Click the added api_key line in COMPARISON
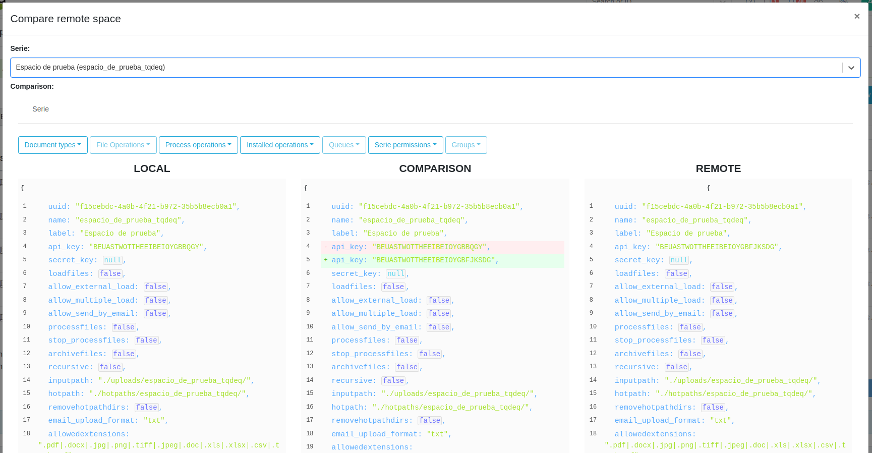Image resolution: width=872 pixels, height=453 pixels. pyautogui.click(x=442, y=260)
